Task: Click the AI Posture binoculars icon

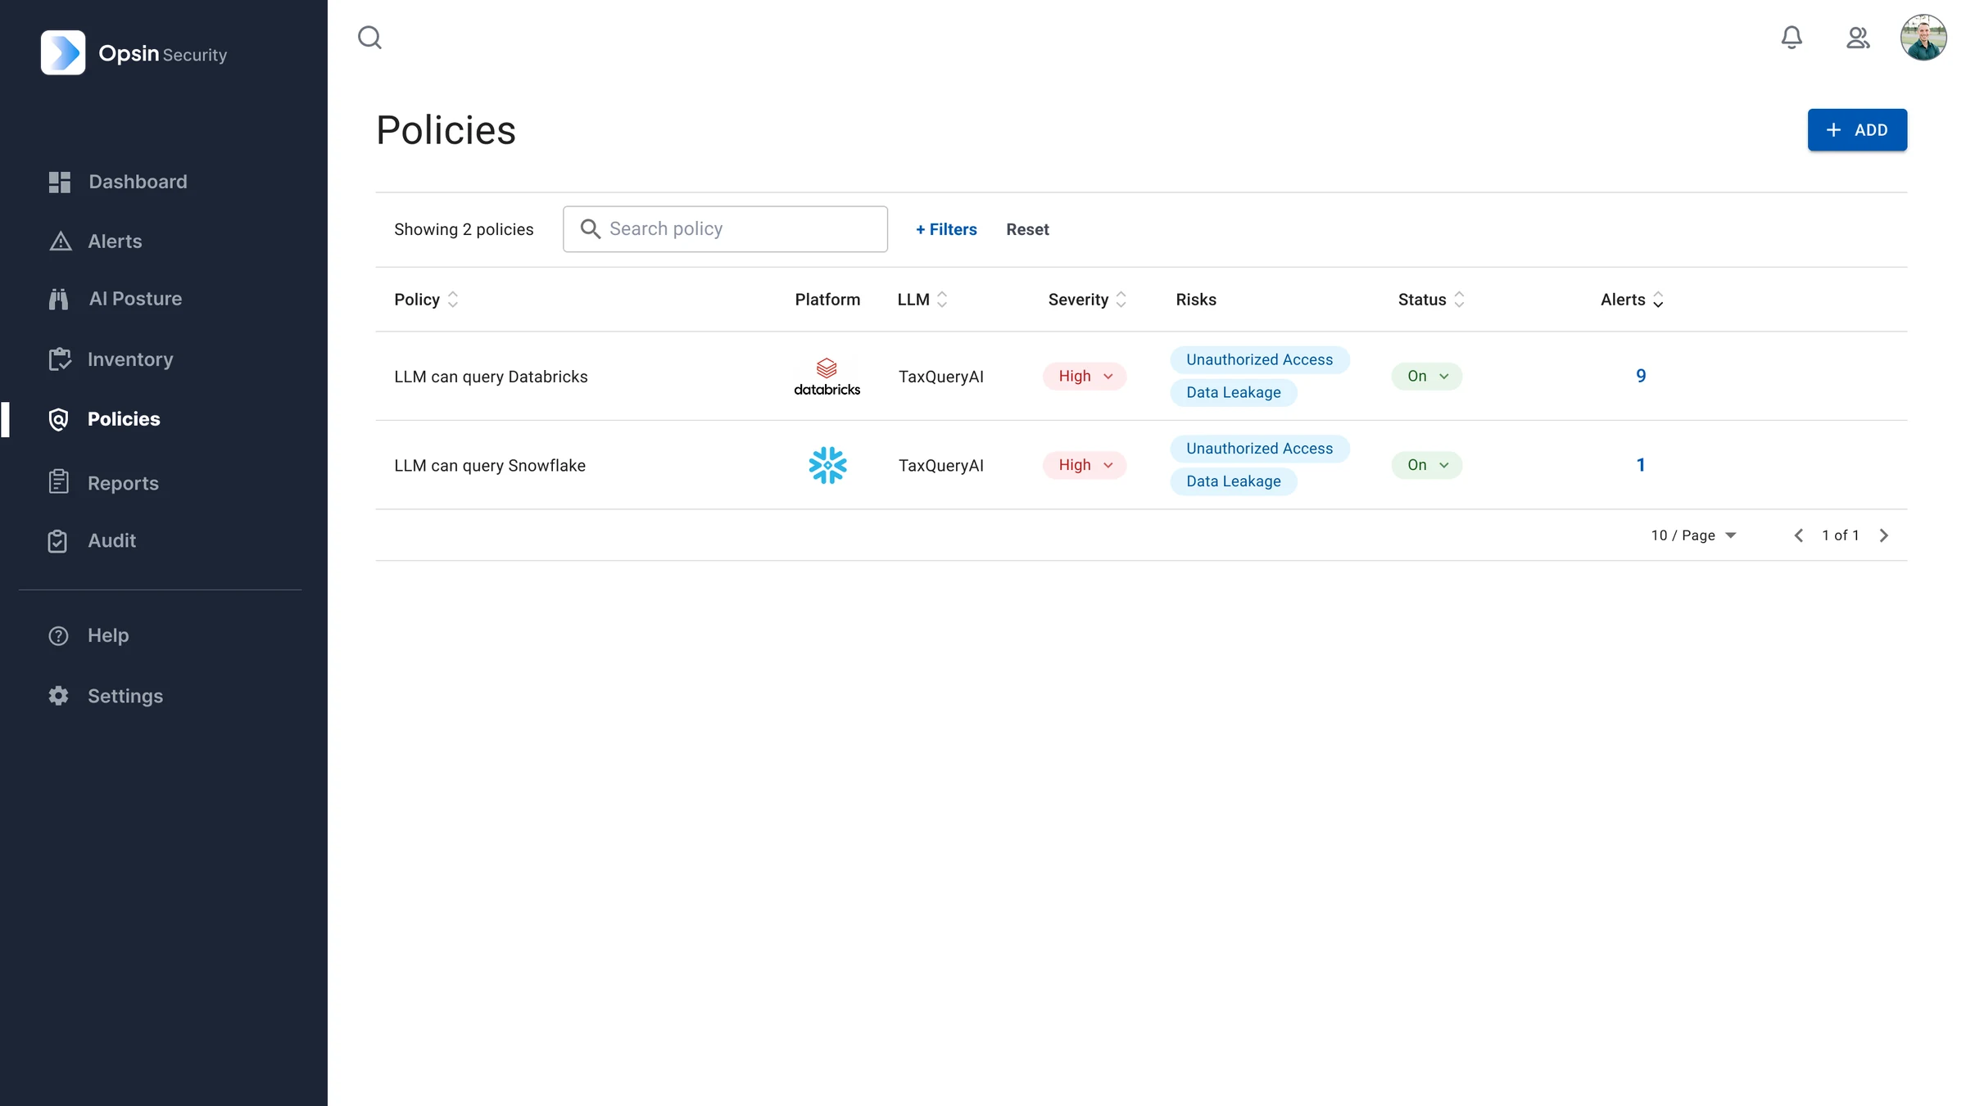Action: (x=59, y=299)
